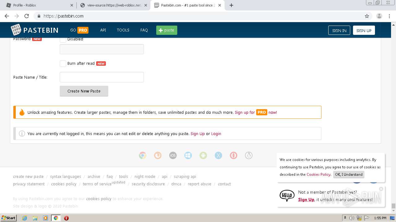Switch to view-source web-roblox tab

(x=113, y=5)
